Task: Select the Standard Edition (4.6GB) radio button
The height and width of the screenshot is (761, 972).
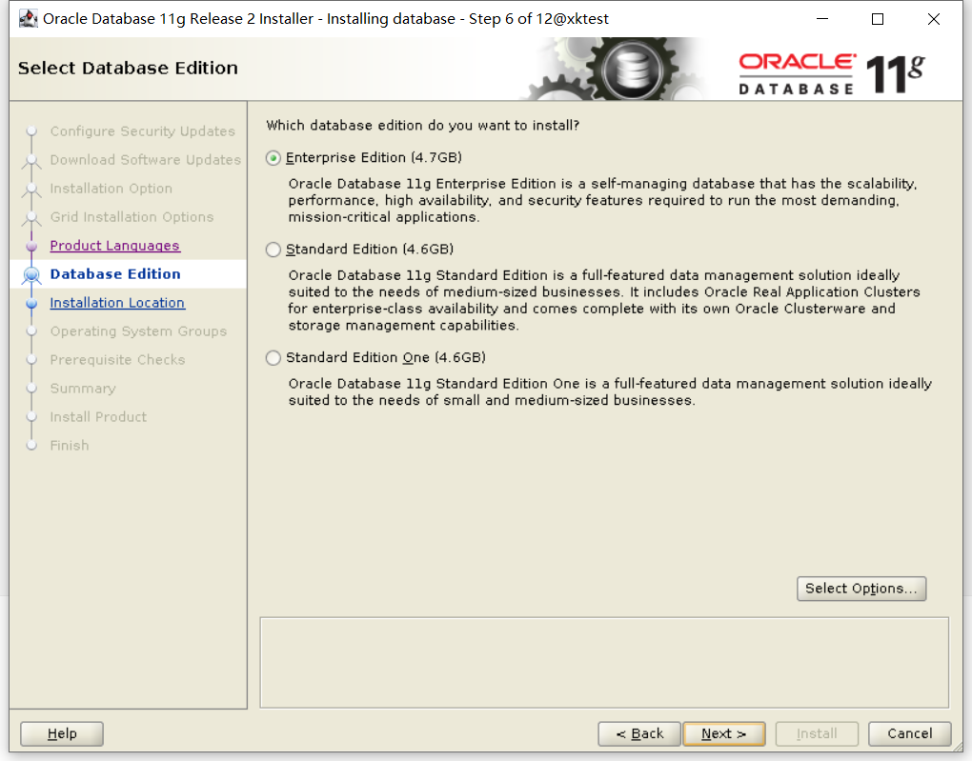Action: click(273, 250)
